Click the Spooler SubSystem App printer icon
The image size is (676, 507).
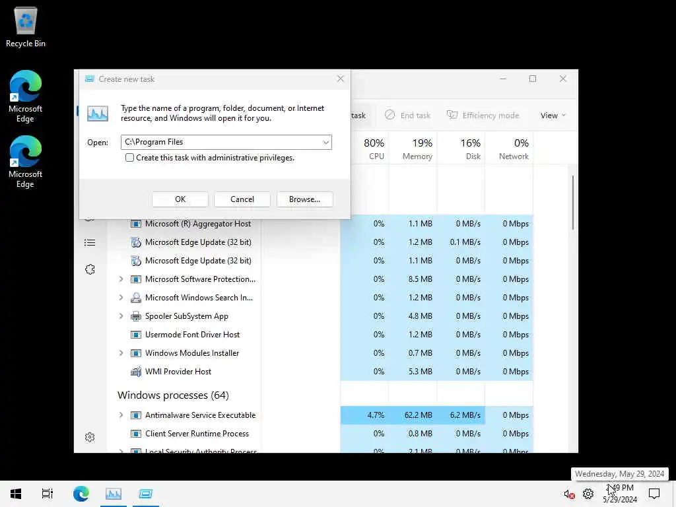136,316
